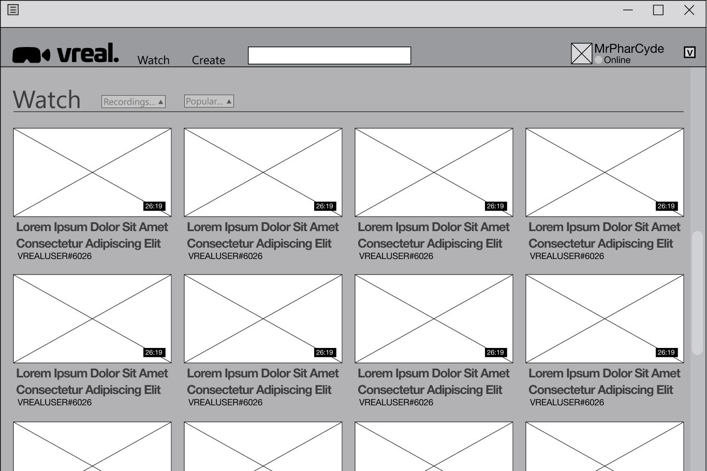Click the Online status indicator dot

[598, 60]
